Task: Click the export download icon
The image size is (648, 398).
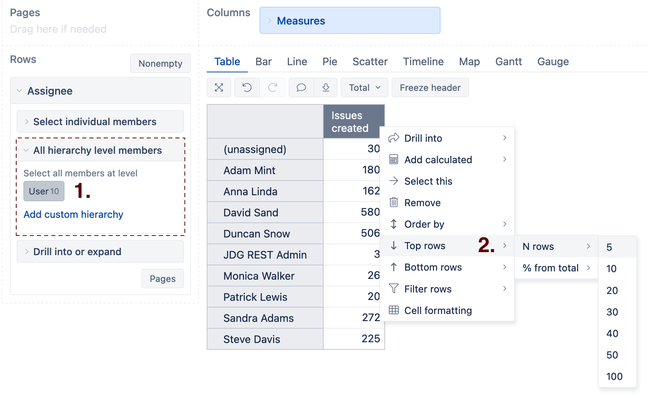Action: 326,88
